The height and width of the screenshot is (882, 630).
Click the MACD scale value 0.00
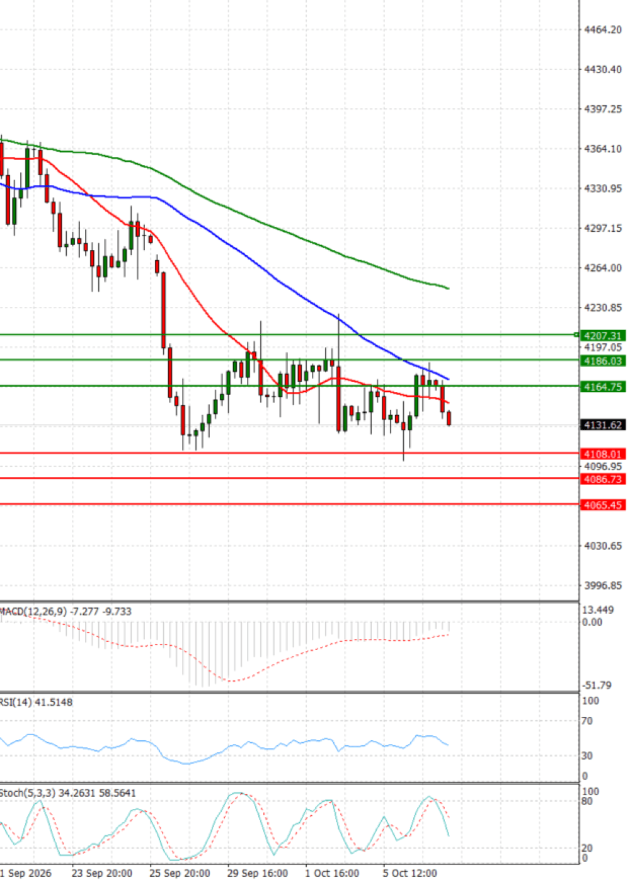(x=592, y=622)
